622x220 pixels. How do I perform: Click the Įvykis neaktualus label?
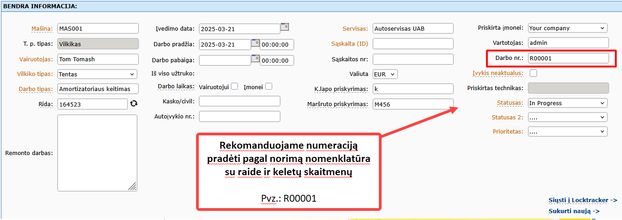point(498,73)
